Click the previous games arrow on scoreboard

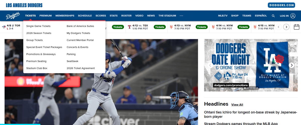278,27
